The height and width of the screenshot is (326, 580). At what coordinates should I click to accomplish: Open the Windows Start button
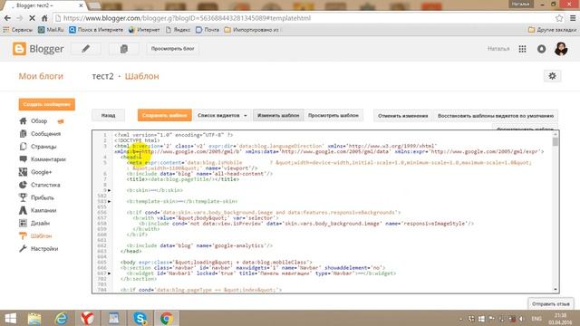click(x=10, y=318)
